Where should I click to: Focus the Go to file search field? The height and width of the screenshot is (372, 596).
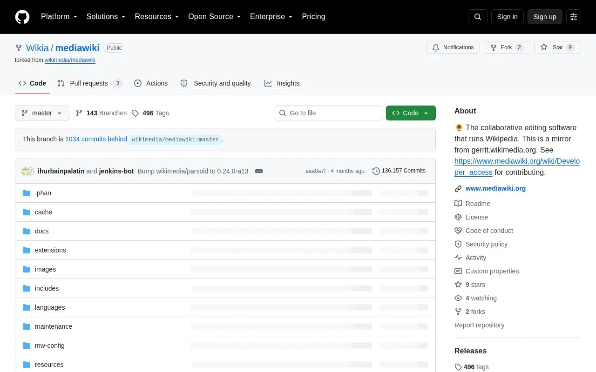[328, 113]
